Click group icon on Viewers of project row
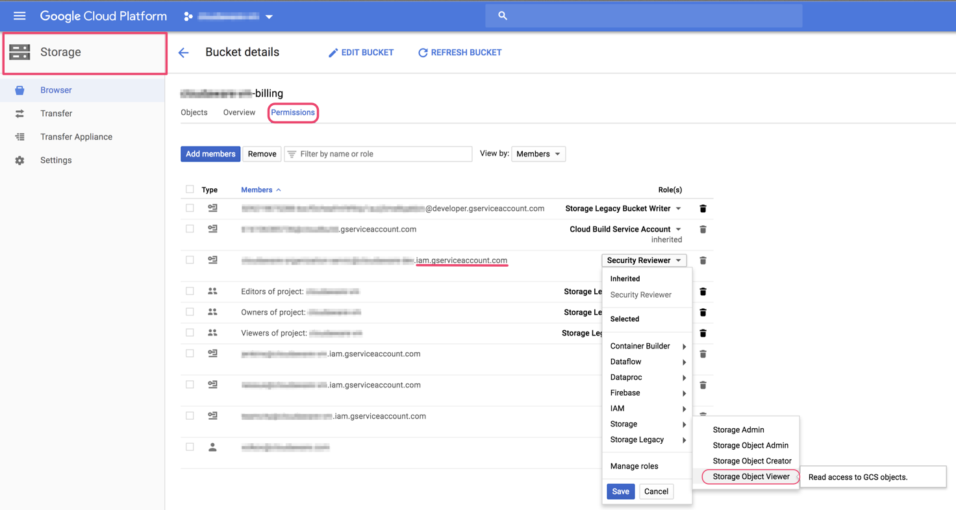 coord(212,333)
